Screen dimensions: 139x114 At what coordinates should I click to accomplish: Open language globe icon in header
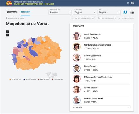click(x=133, y=3)
